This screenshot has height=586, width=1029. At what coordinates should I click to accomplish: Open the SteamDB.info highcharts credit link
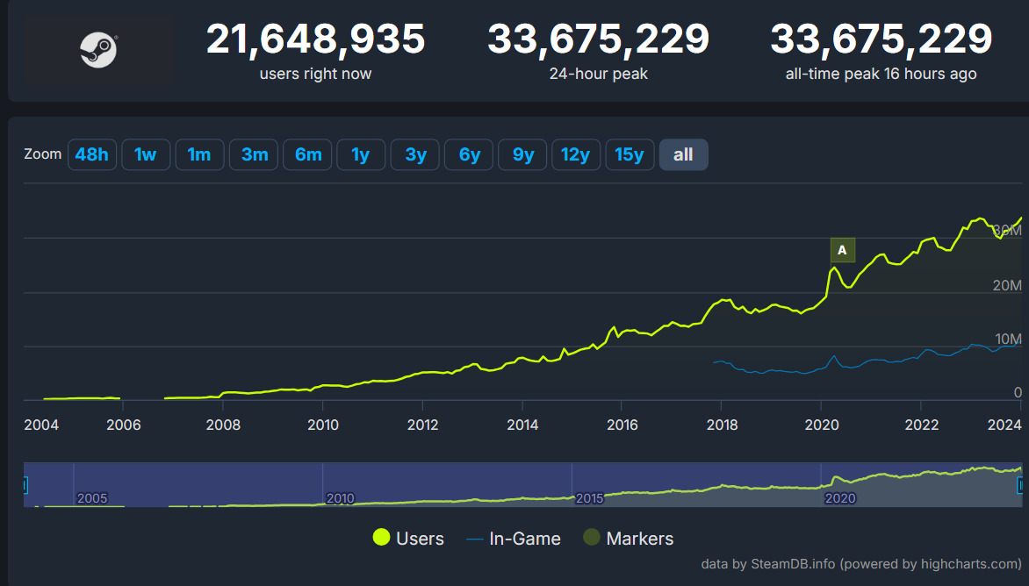[x=861, y=564]
